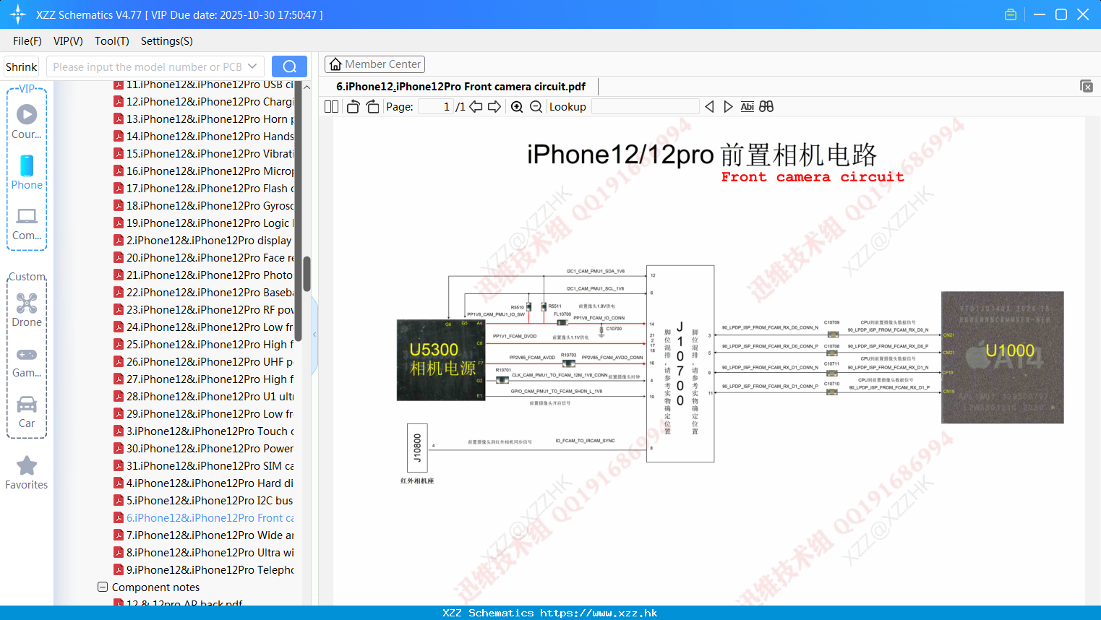This screenshot has width=1101, height=620.
Task: Collapse the file list panel handle
Action: point(314,334)
